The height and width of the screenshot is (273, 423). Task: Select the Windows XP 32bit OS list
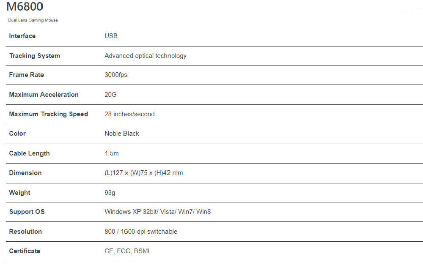(x=157, y=212)
